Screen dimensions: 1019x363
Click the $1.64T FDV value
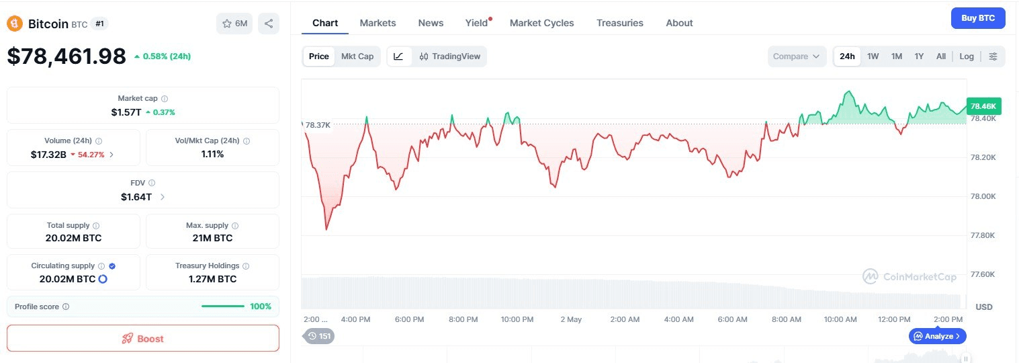point(136,197)
